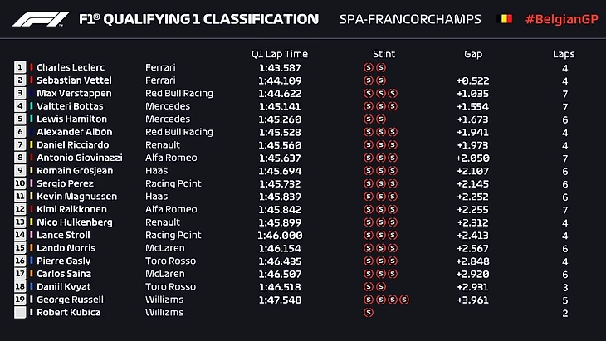The image size is (606, 341).
Task: Click the blank position box beside Kubica
Action: tap(20, 313)
